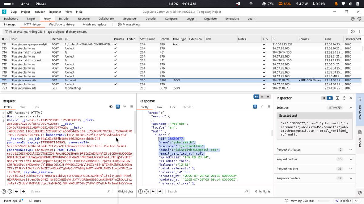Open All issues in status bar
Image resolution: width=364 pixels, height=204 pixels.
pos(35,201)
